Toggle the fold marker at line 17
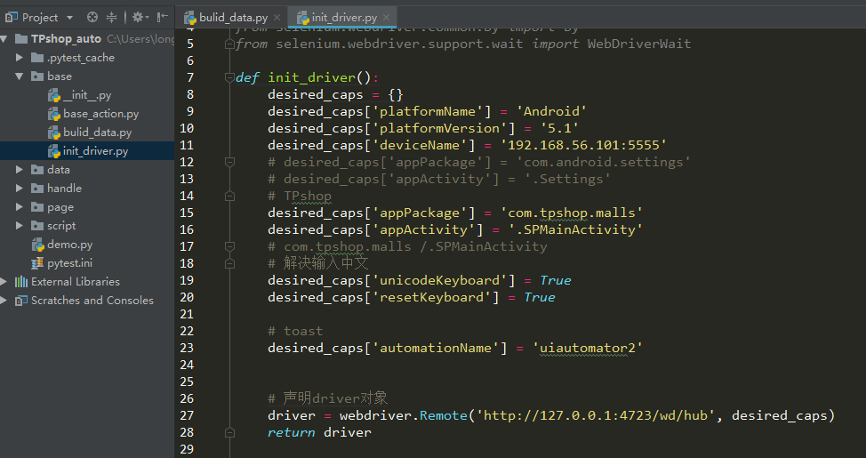The height and width of the screenshot is (458, 866). point(229,246)
